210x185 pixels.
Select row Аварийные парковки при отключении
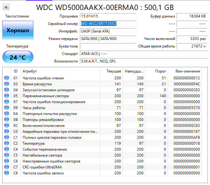[x=102, y=132]
